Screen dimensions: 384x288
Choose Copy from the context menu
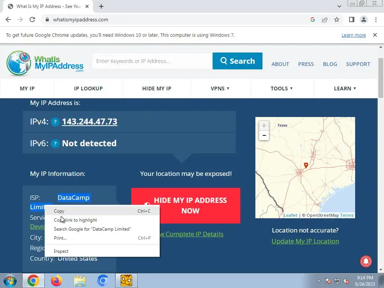(102, 211)
